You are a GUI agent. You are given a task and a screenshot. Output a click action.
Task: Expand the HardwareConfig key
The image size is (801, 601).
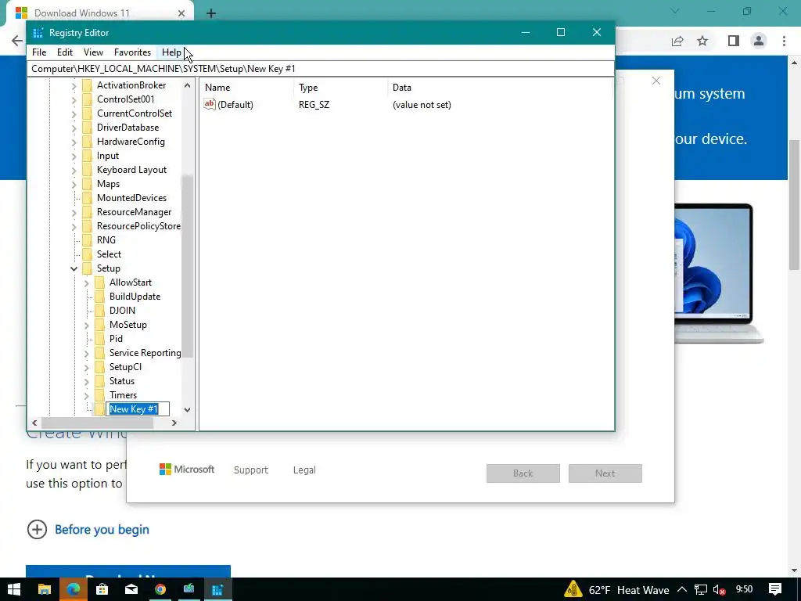74,142
